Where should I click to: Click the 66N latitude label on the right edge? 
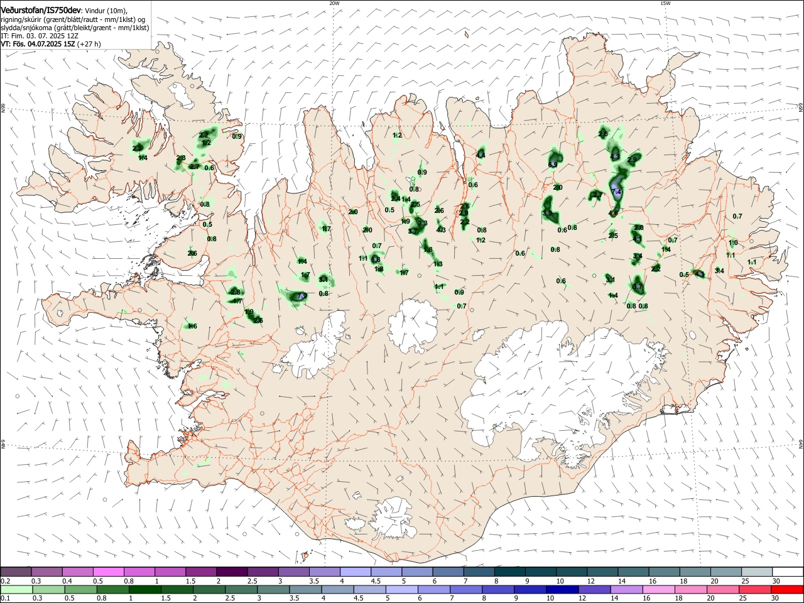800,109
